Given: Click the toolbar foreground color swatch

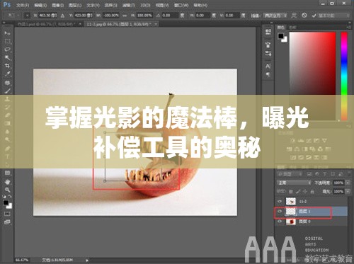Looking at the screenshot, I should coord(6,202).
